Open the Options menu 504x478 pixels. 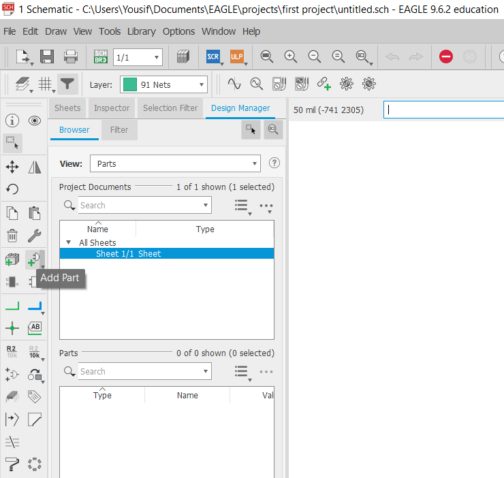pos(178,31)
